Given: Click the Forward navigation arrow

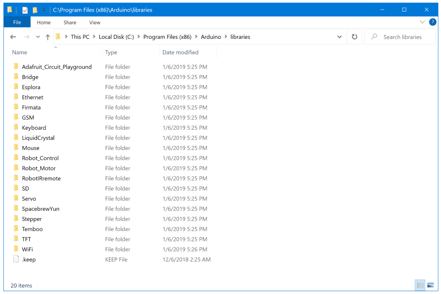Looking at the screenshot, I should click(x=27, y=37).
